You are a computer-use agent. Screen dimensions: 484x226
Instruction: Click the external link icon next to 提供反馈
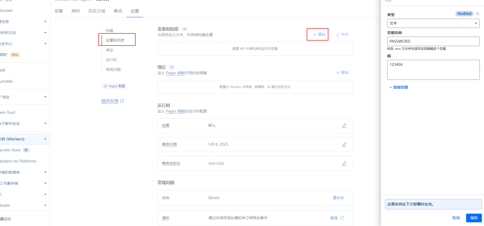click(122, 101)
